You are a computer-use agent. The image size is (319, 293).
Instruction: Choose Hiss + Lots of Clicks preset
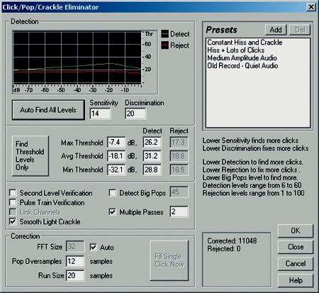[236, 50]
